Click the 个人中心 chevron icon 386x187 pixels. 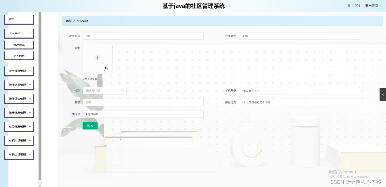(30, 33)
